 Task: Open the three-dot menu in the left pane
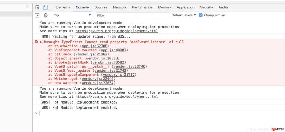click(27, 7)
